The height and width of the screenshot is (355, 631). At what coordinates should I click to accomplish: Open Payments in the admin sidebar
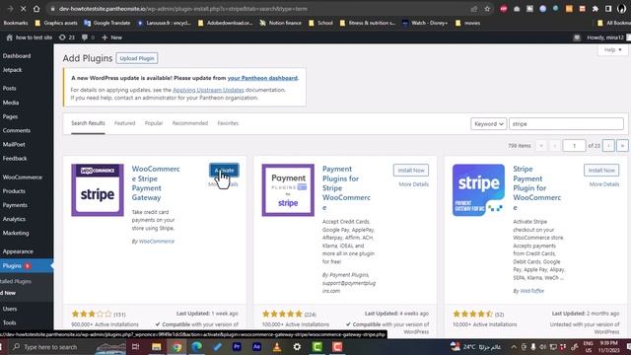tap(15, 205)
